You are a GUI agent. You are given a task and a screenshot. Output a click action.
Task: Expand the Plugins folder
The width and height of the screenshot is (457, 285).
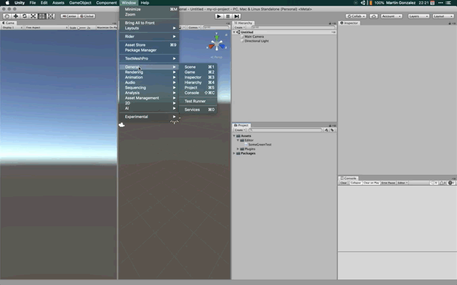click(x=238, y=149)
